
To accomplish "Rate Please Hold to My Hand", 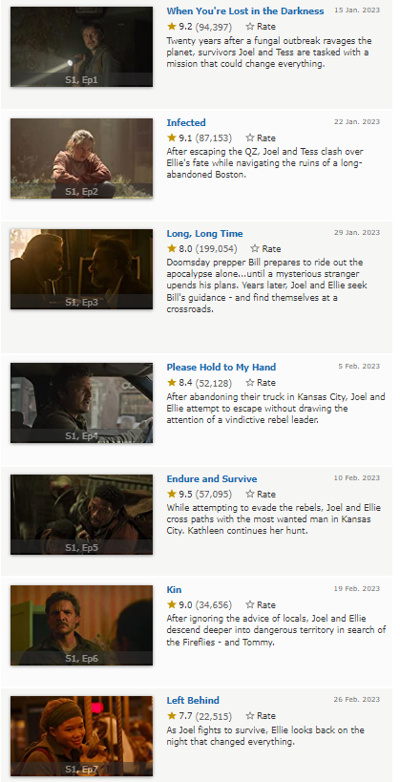I will 250,383.
